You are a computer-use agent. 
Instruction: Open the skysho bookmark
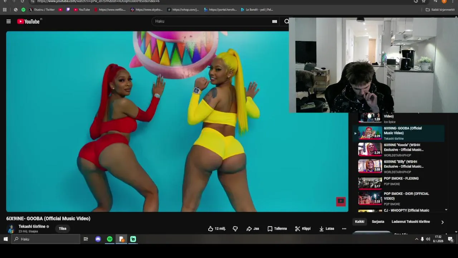(x=147, y=10)
